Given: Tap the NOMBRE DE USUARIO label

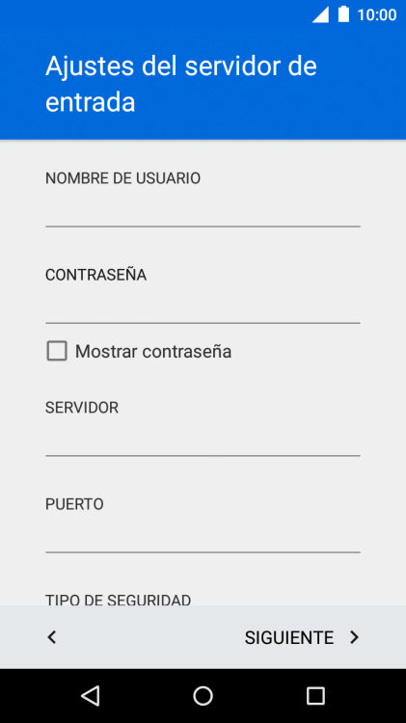Looking at the screenshot, I should (x=122, y=178).
